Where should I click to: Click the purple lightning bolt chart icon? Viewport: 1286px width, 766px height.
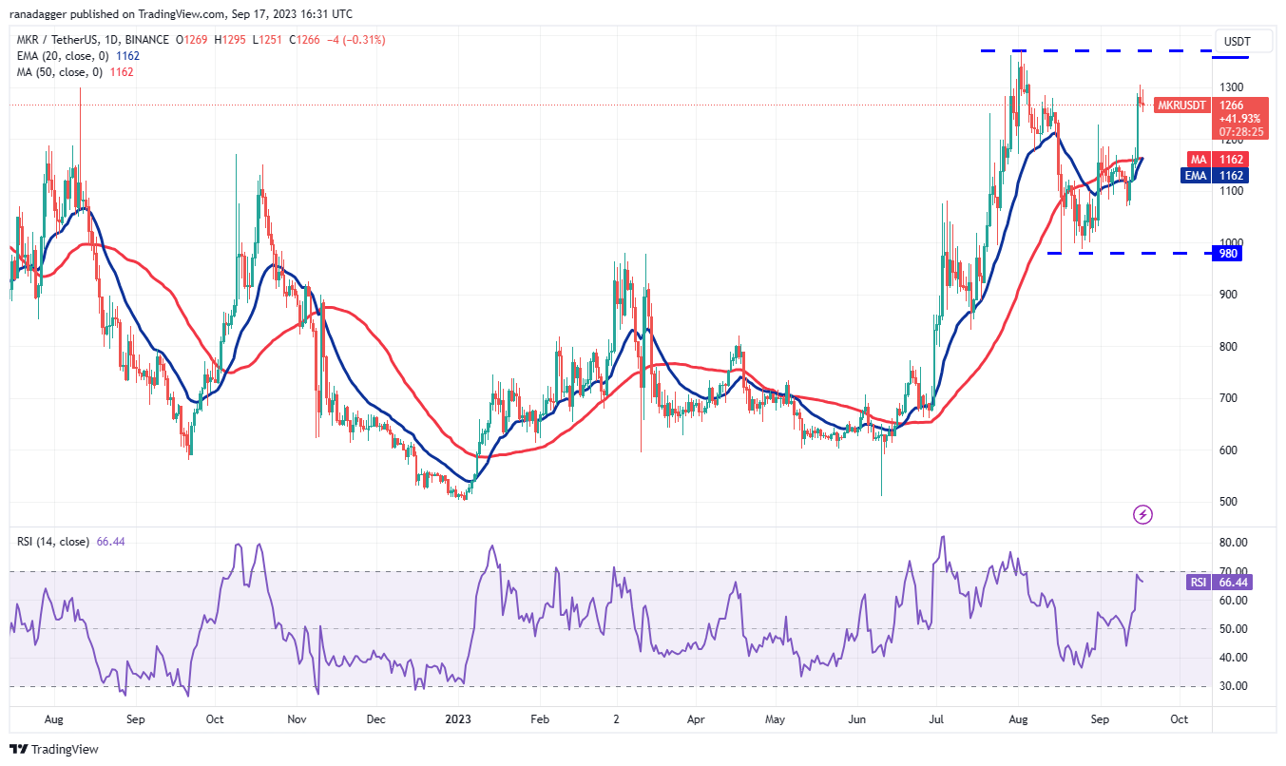(x=1144, y=514)
